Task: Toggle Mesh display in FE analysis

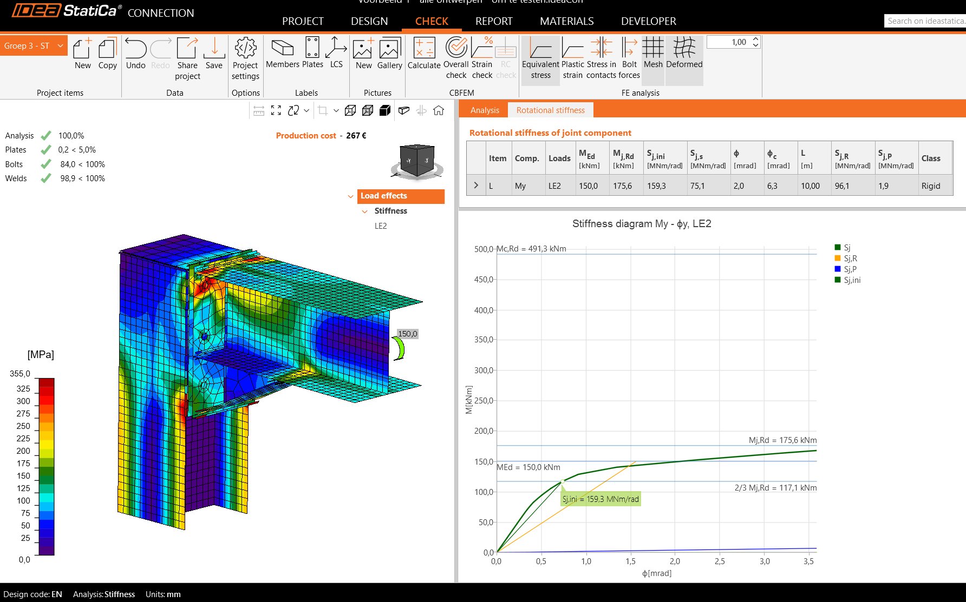Action: click(x=652, y=54)
